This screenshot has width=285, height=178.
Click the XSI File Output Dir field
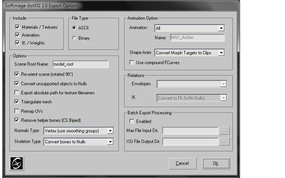191,142
